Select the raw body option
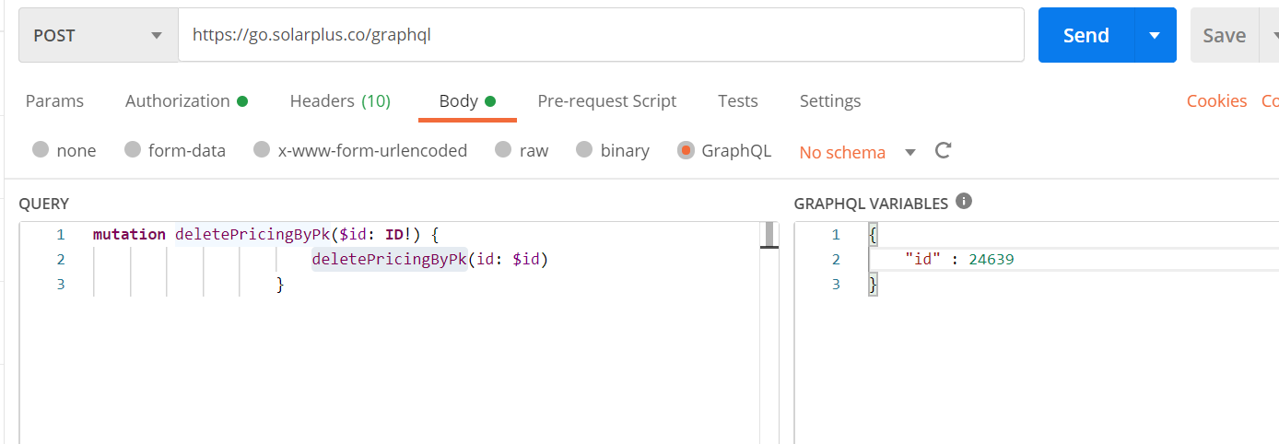 [x=503, y=150]
